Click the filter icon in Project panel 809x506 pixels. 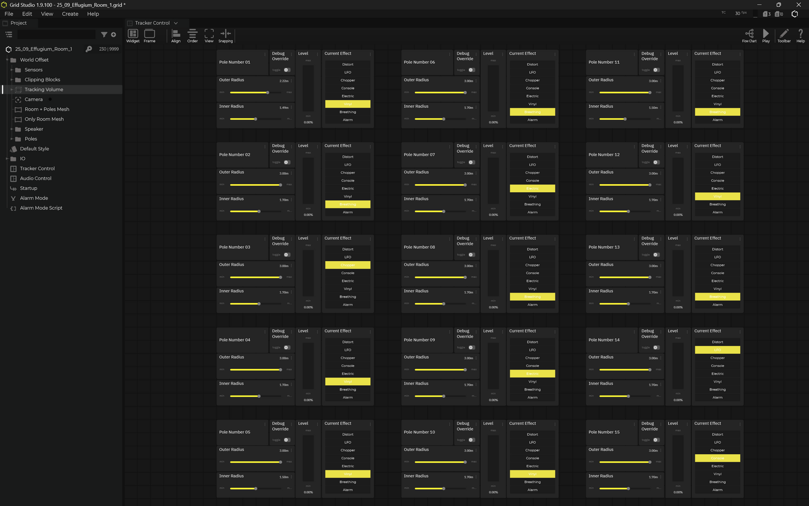[104, 35]
